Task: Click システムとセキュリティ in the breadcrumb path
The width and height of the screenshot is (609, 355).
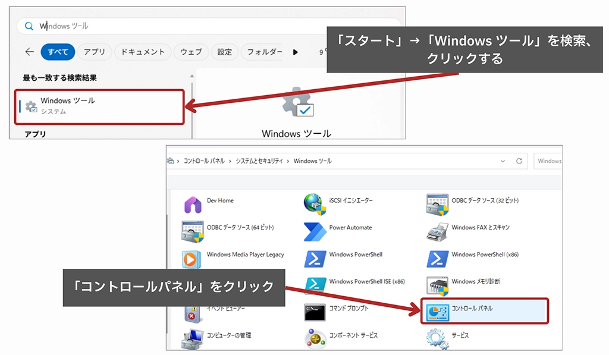Action: 259,161
